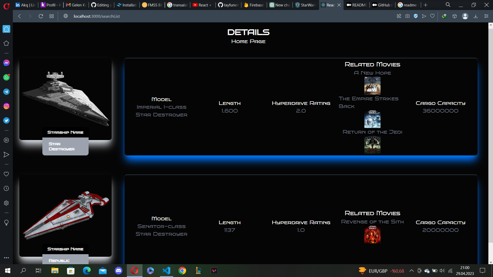The image size is (493, 277).
Task: Click The Empire Strikes Back poster
Action: (372, 119)
